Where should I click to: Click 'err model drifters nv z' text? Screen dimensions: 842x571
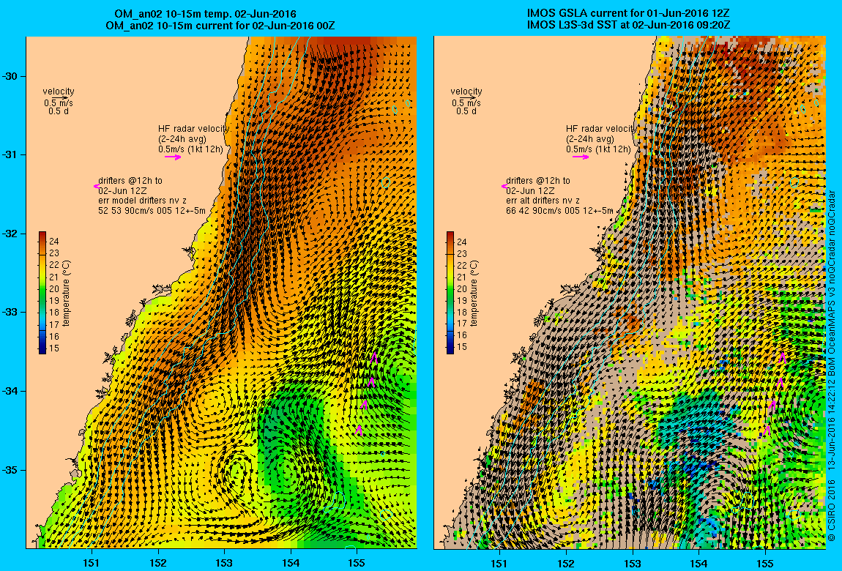(x=142, y=201)
